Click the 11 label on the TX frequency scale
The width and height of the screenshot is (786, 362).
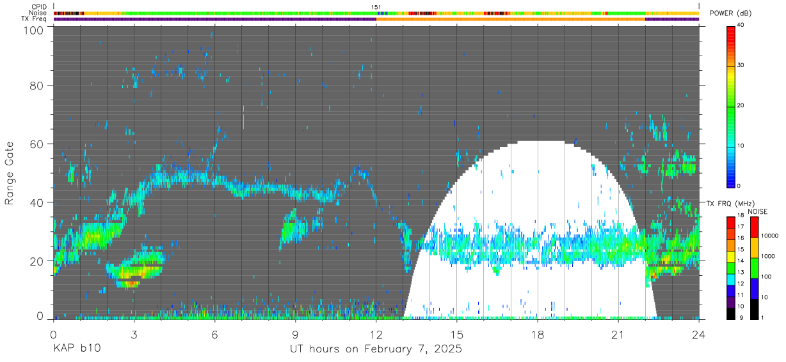(741, 295)
